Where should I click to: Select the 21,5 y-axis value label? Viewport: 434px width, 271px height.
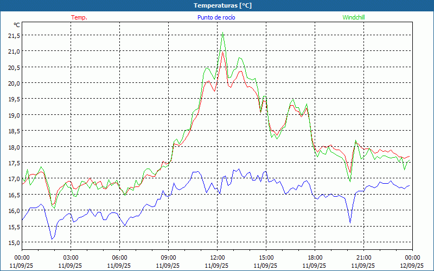click(14, 35)
